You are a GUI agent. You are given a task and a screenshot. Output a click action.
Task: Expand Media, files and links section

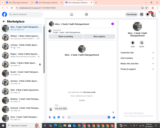point(137,64)
